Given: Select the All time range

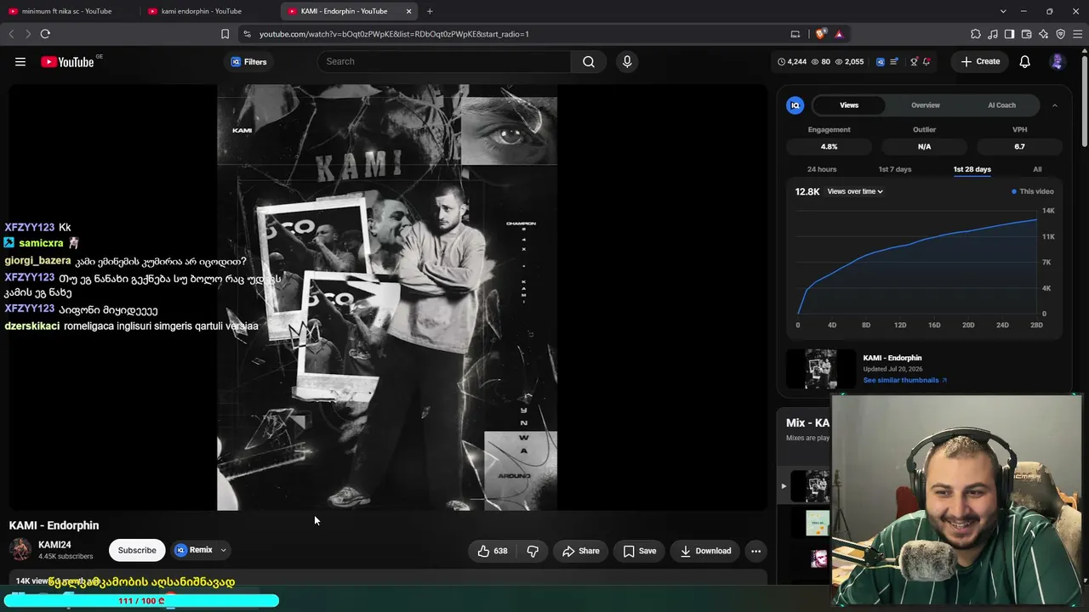Looking at the screenshot, I should [1037, 169].
